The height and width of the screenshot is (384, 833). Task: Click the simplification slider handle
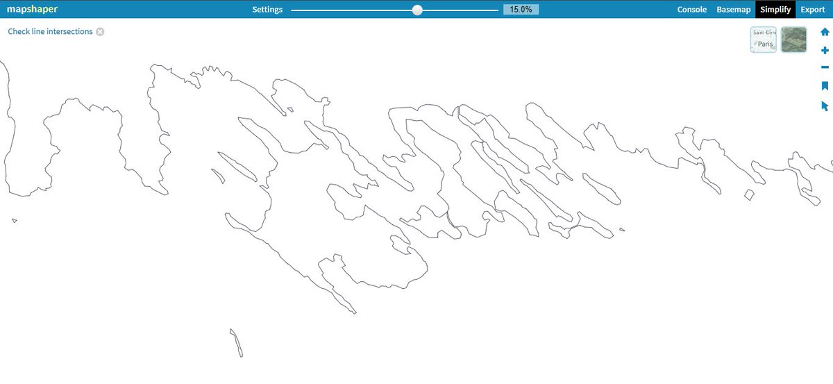417,10
